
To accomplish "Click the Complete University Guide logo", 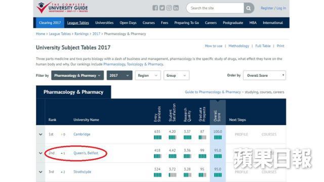I will (x=62, y=8).
